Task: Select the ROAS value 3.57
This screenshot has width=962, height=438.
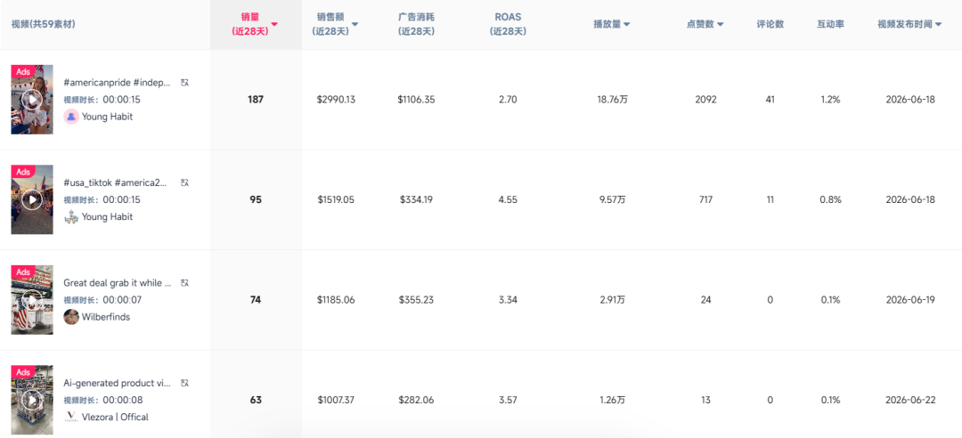Action: pyautogui.click(x=508, y=400)
